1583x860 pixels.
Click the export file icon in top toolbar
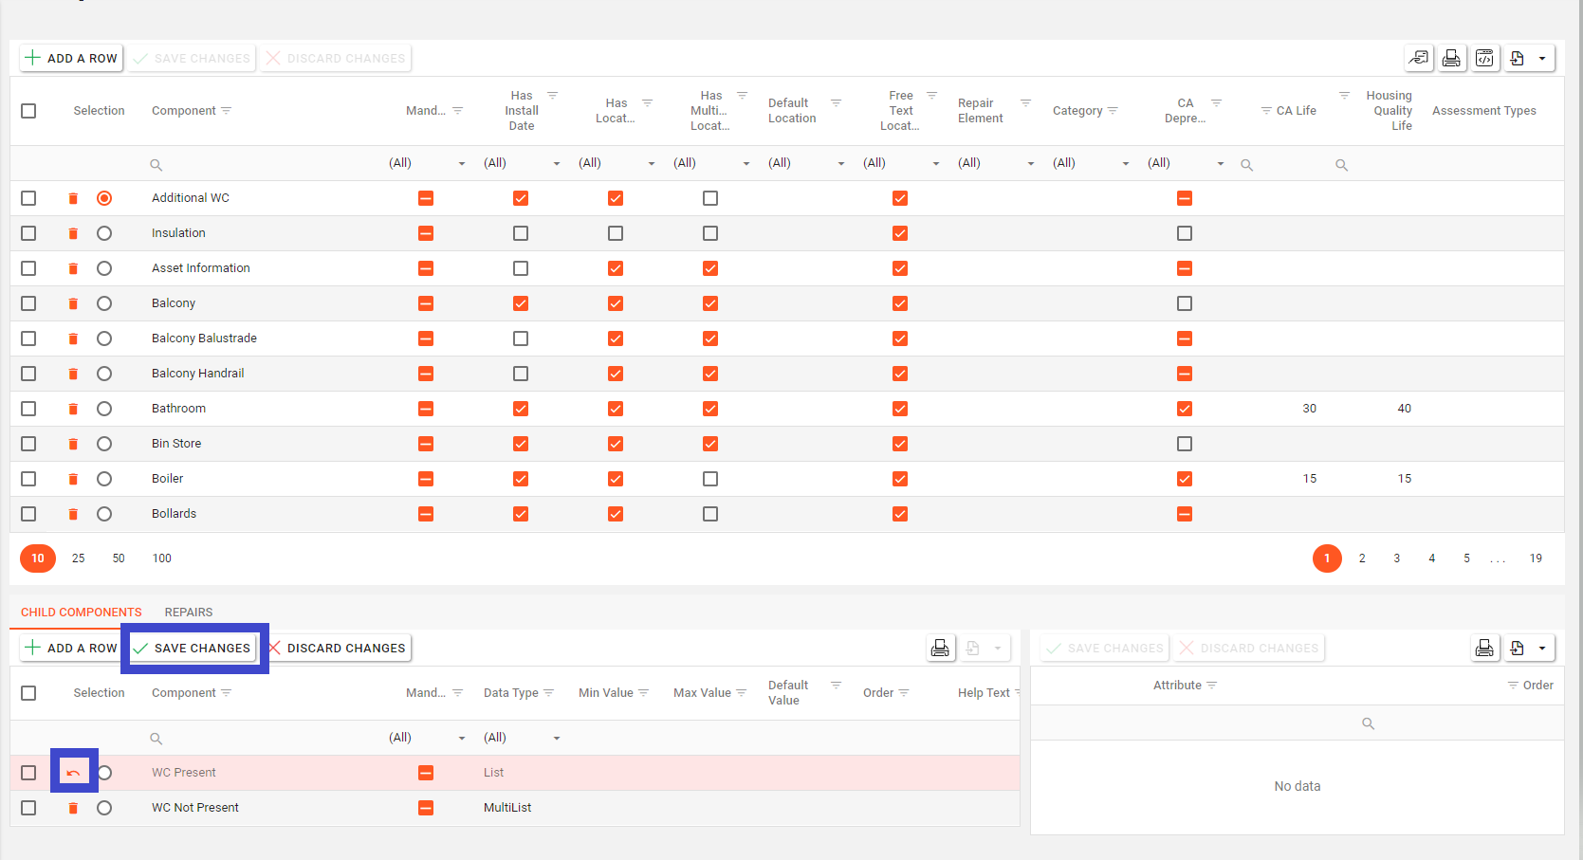[x=1518, y=59]
